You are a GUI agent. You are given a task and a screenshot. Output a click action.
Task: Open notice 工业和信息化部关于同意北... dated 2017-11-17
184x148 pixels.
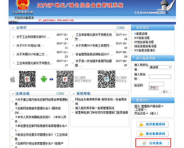point(35,63)
